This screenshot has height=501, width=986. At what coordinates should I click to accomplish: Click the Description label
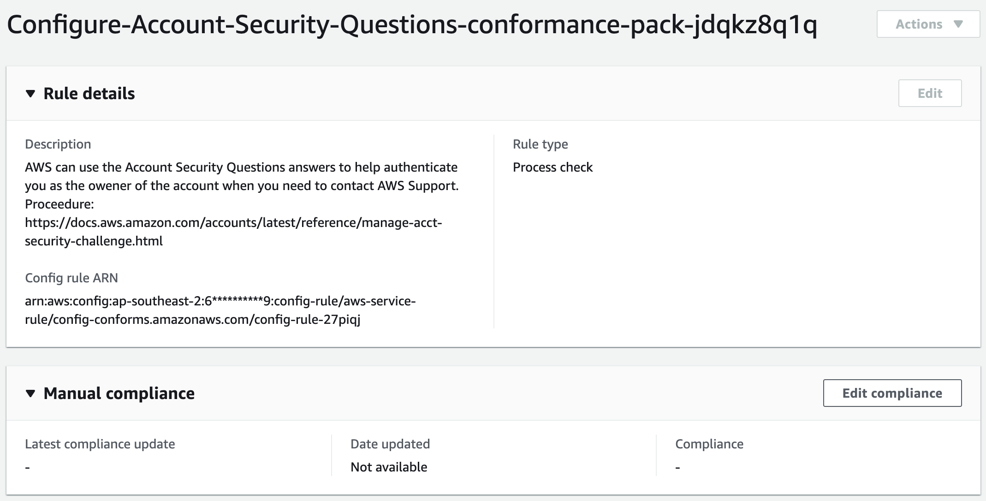point(58,144)
